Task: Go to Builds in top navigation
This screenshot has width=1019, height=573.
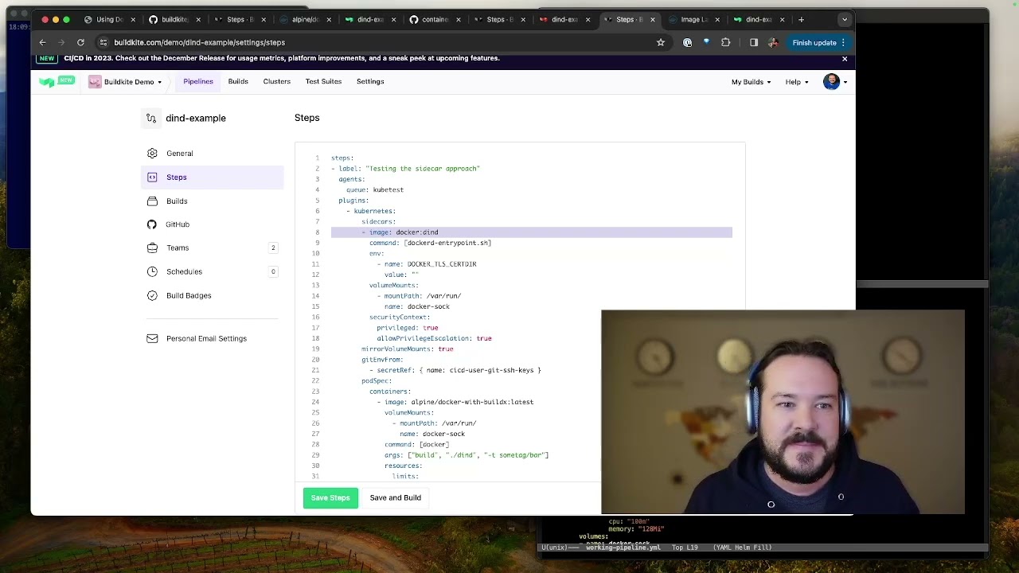Action: 238,81
